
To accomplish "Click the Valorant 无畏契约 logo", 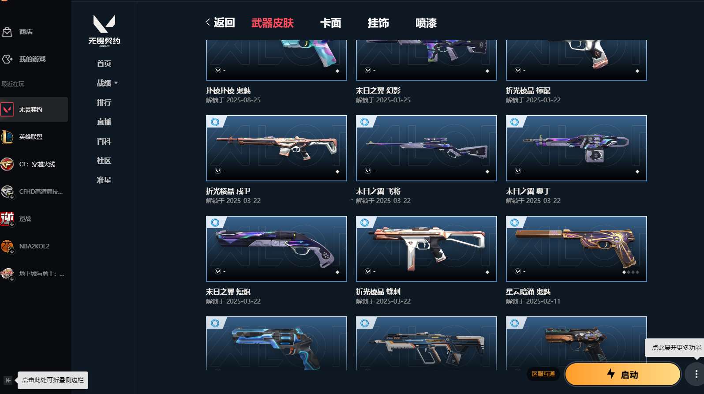I will click(x=104, y=30).
